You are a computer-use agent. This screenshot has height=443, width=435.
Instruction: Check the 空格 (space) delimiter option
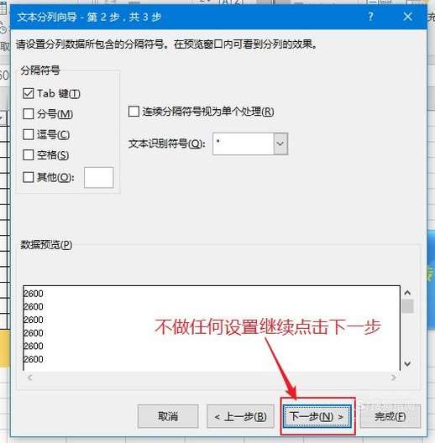tap(29, 155)
